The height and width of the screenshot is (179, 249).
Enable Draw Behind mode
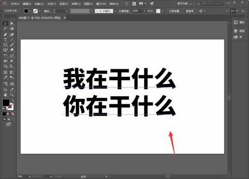click(x=8, y=119)
